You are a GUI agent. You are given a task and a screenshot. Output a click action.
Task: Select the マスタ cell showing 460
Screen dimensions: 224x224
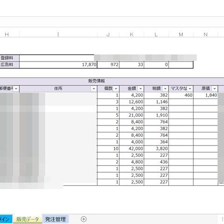point(181,95)
